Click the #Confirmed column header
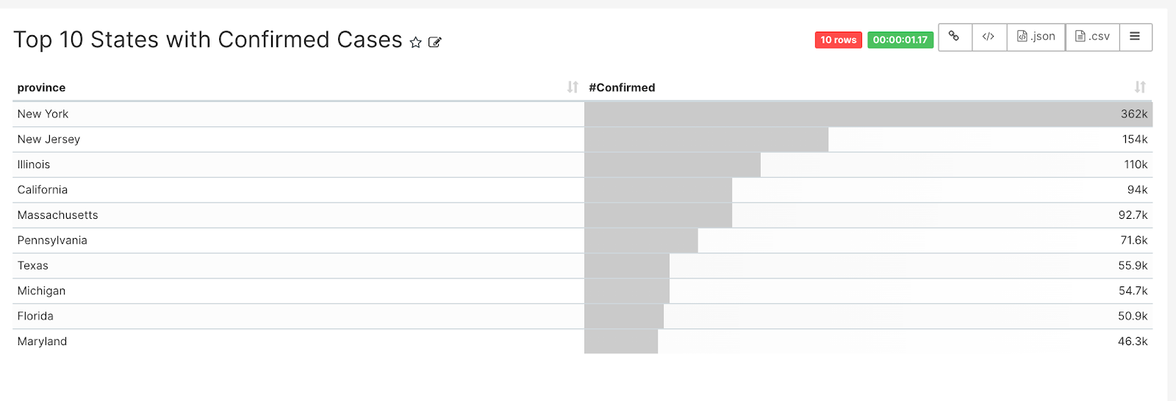The image size is (1176, 401). point(622,87)
